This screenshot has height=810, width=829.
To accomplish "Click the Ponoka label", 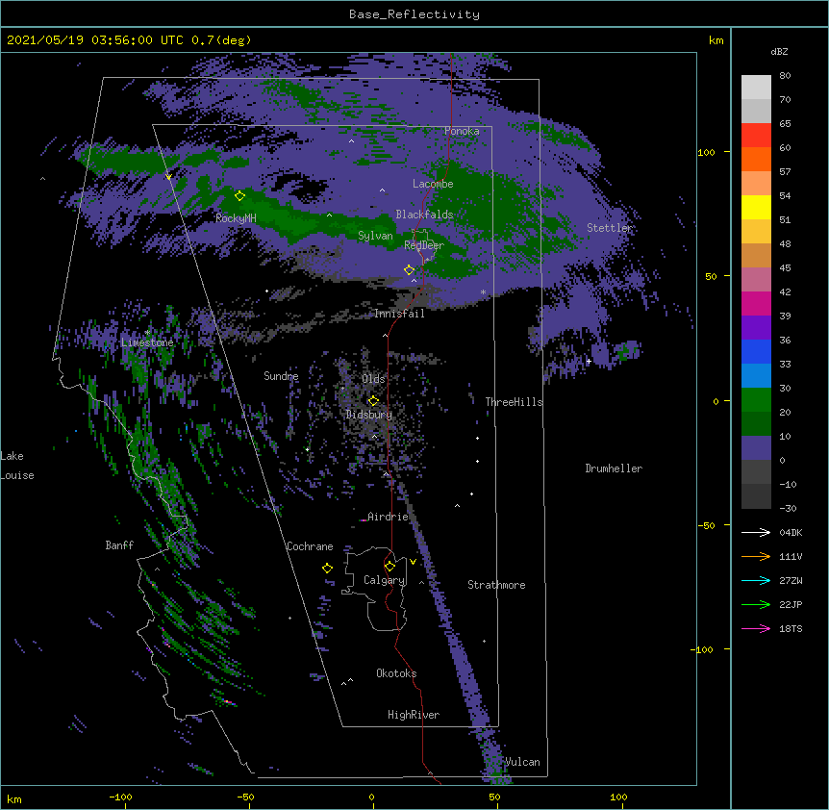I will pos(462,131).
